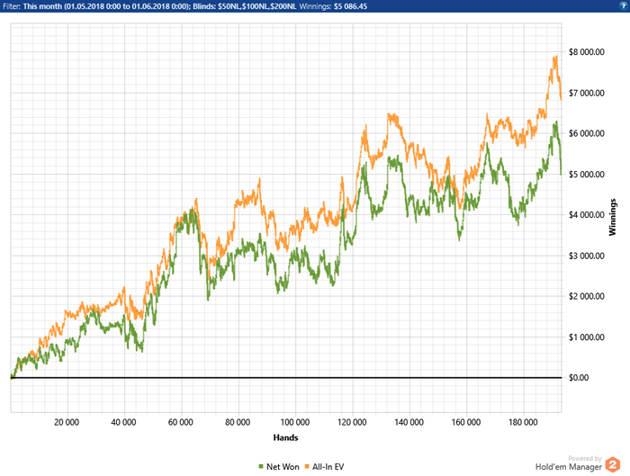630x476 pixels.
Task: Click the $7 000.00 axis label
Action: pos(587,93)
